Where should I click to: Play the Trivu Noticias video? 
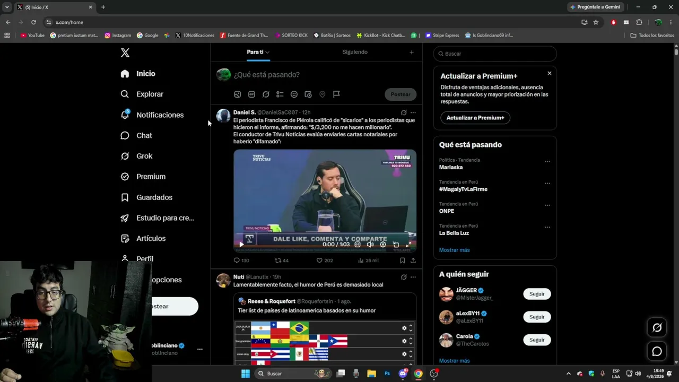pos(241,245)
